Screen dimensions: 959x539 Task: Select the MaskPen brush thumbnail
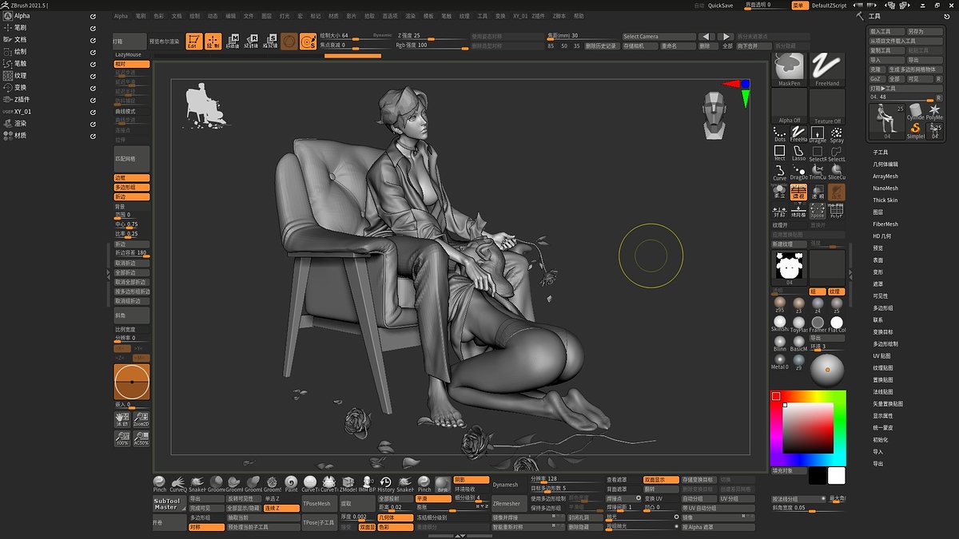(790, 70)
